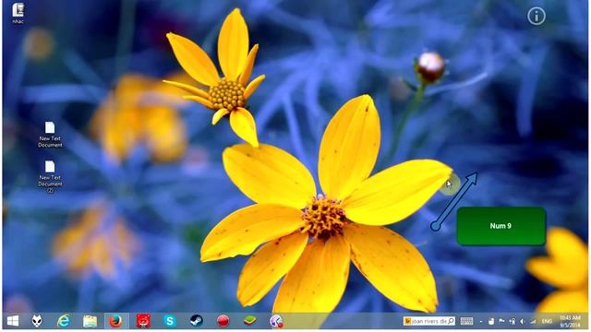Open the white fox-face taskbar app
The image size is (591, 332).
37,321
